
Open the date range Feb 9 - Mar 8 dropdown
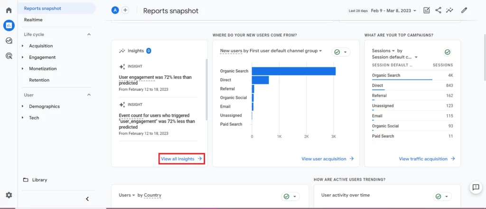click(394, 10)
